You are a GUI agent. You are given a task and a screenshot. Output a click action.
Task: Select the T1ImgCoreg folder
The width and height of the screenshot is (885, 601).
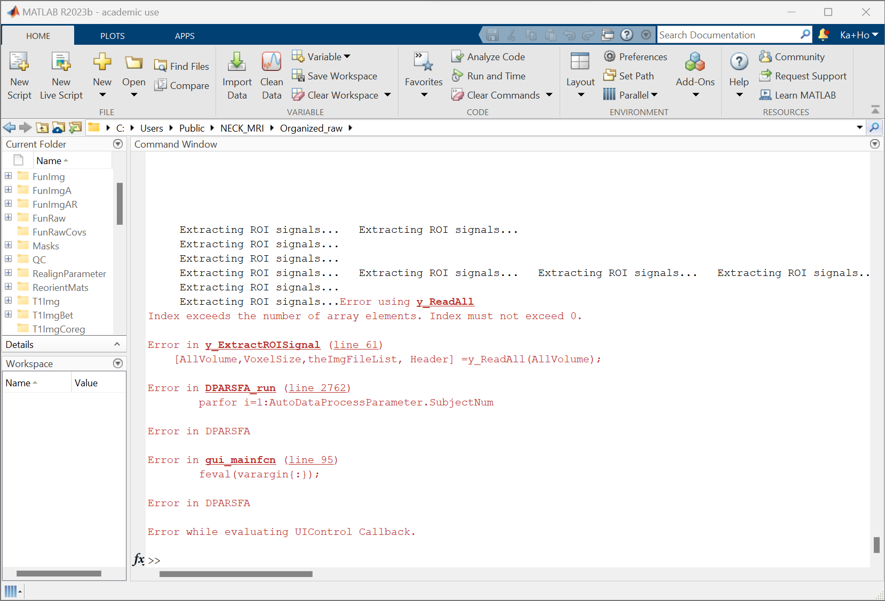(x=59, y=329)
